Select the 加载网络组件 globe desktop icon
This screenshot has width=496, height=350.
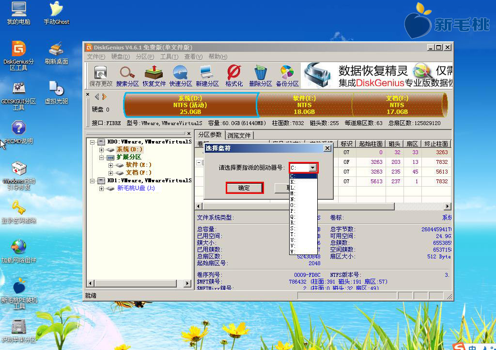click(19, 252)
